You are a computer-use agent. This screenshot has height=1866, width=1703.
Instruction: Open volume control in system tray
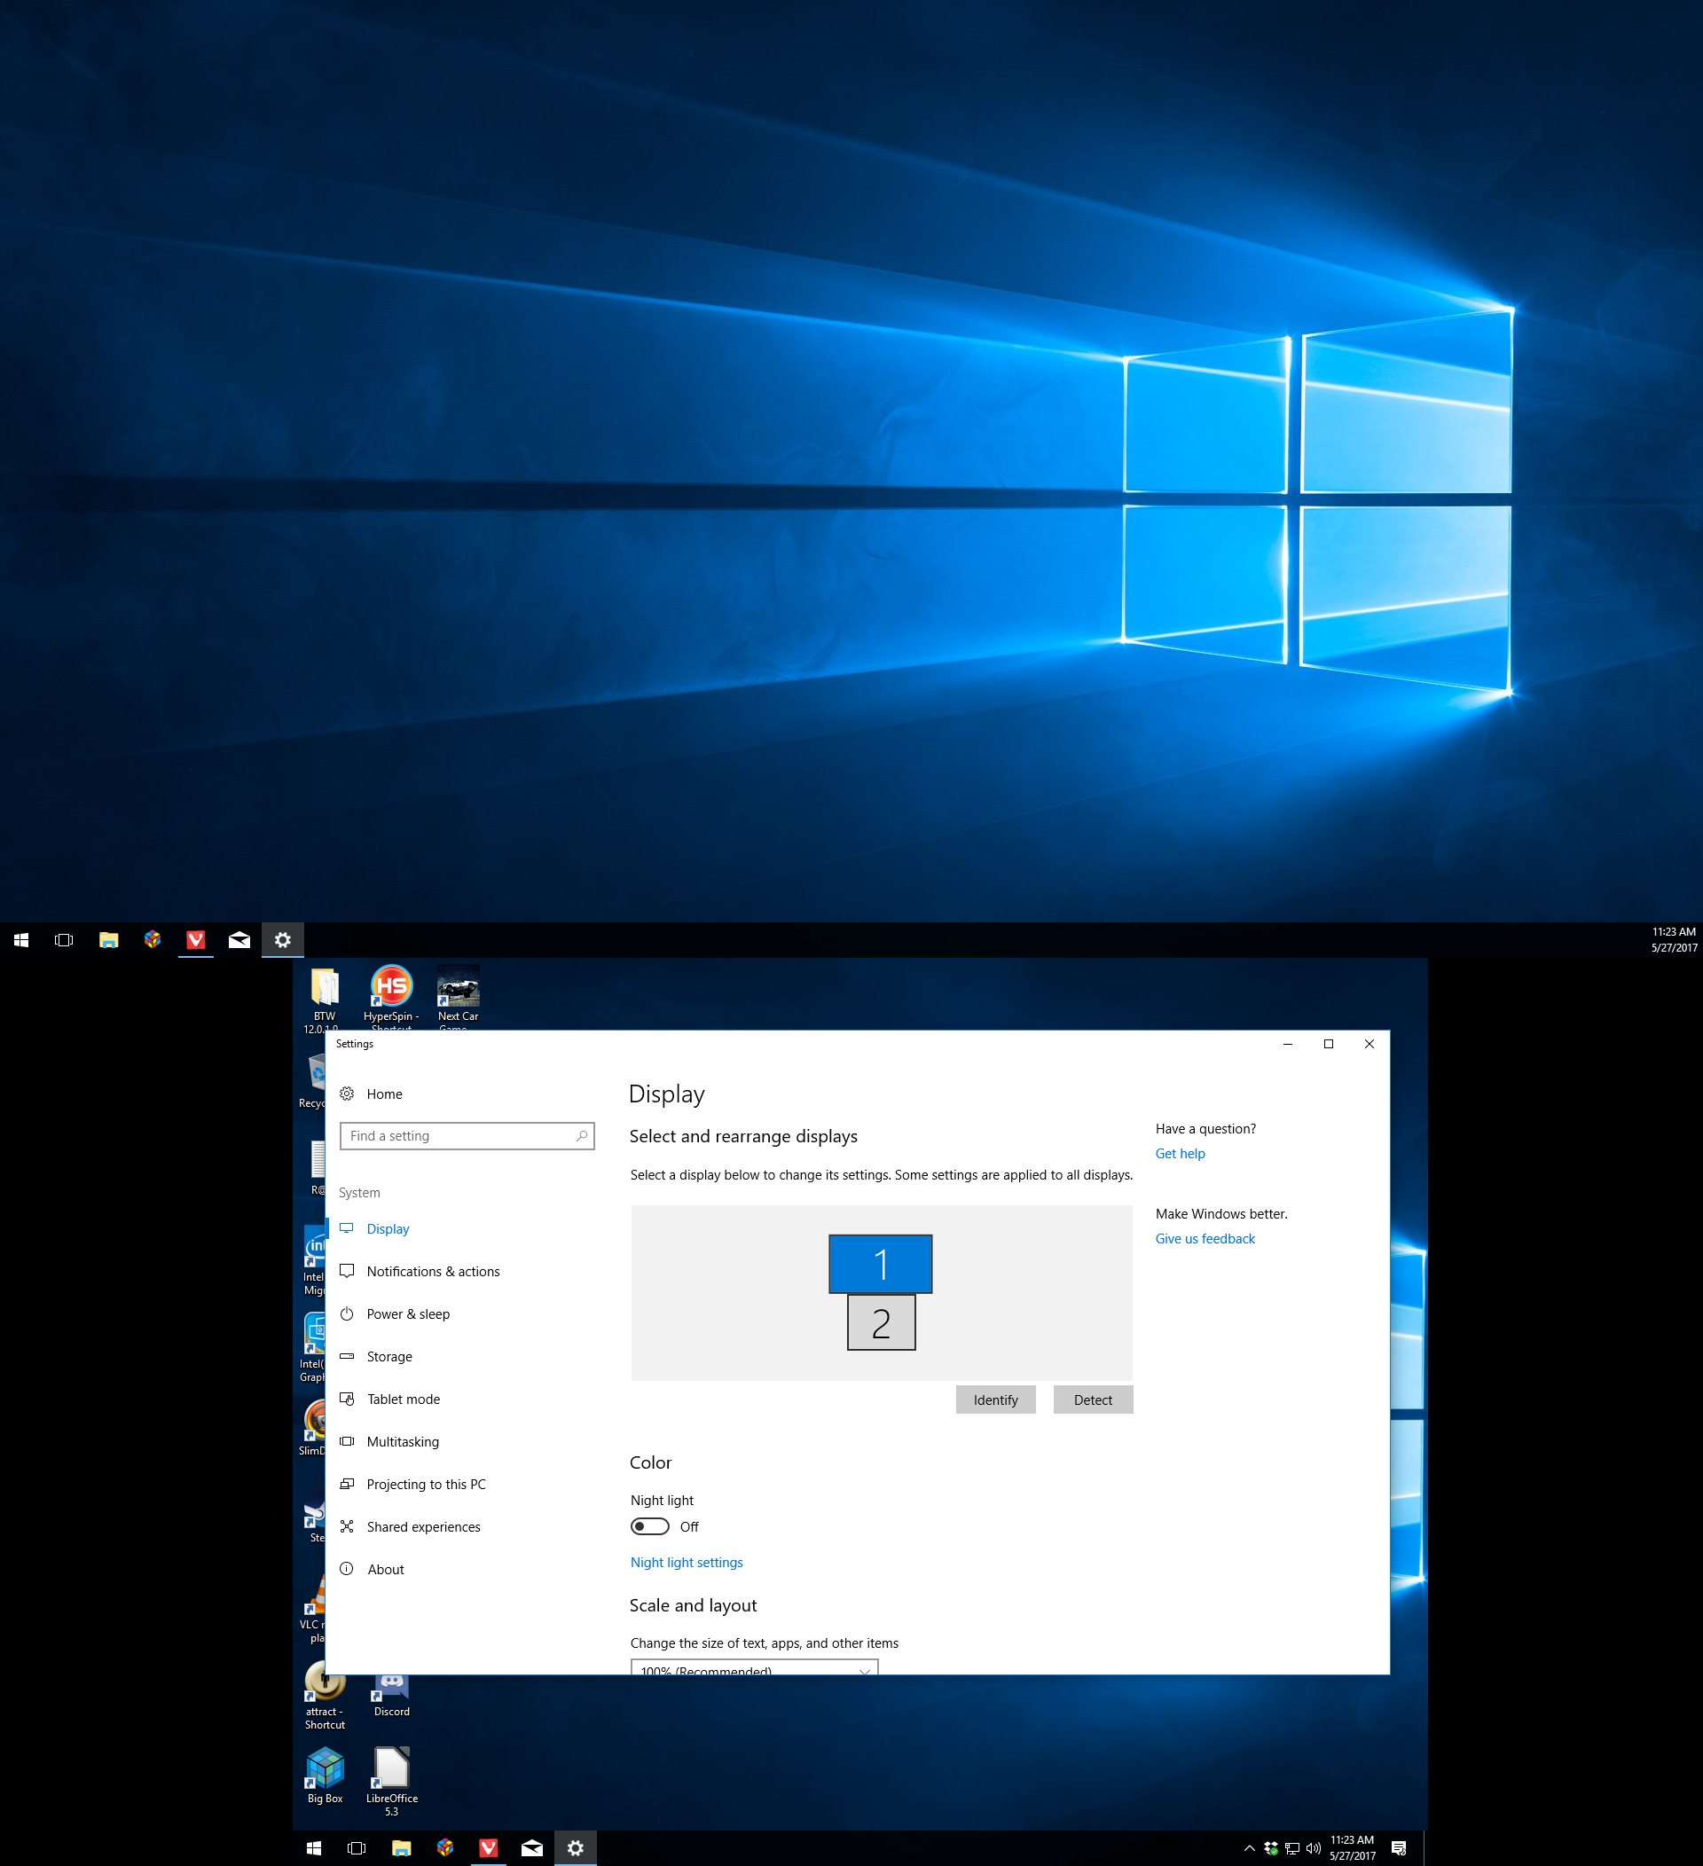pos(1314,1848)
